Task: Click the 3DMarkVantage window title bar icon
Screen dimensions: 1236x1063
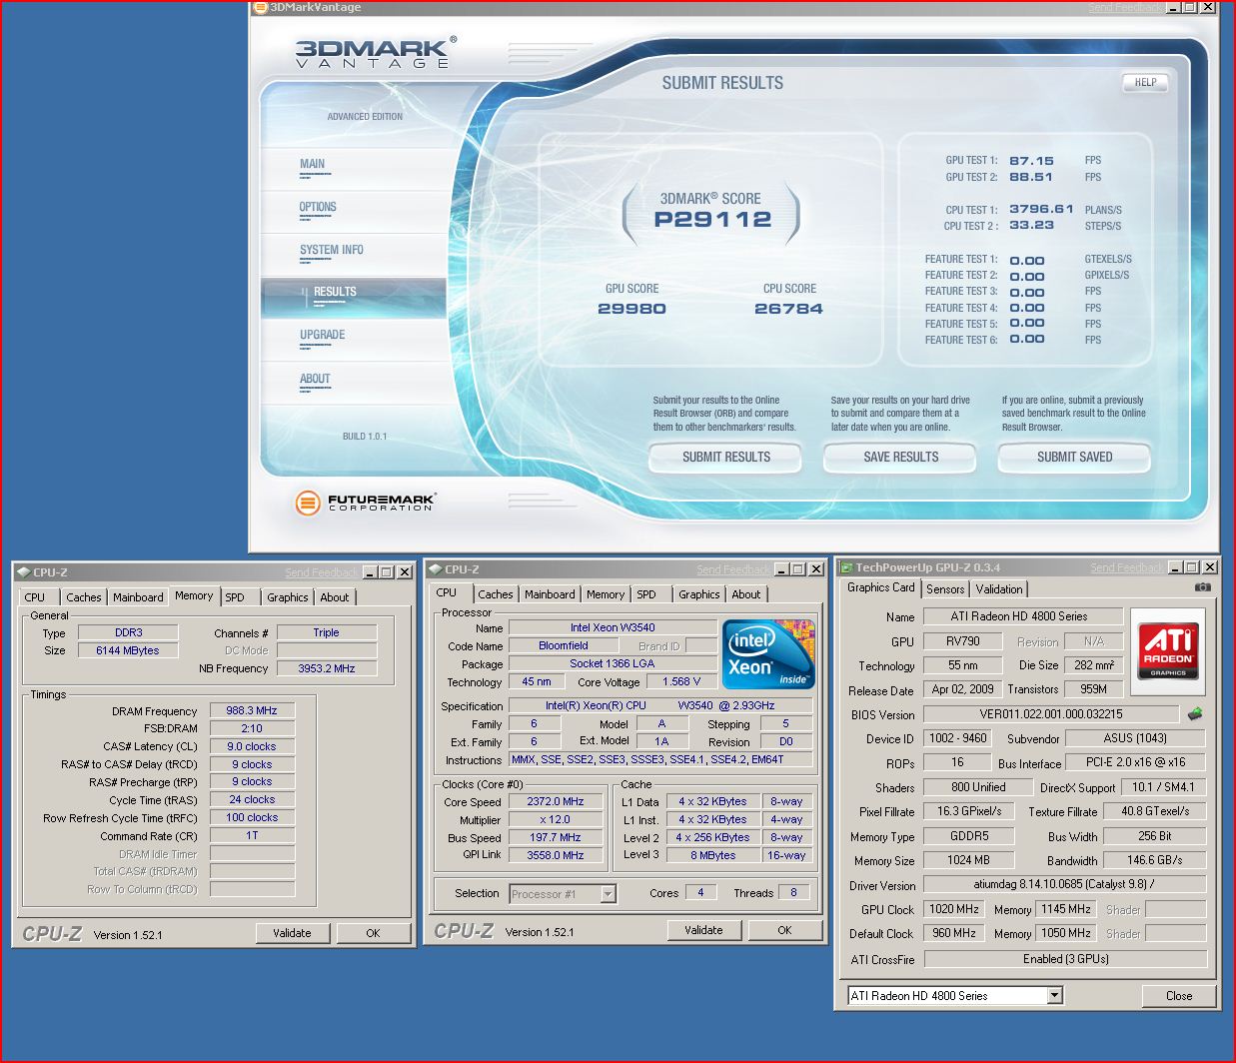Action: 261,7
